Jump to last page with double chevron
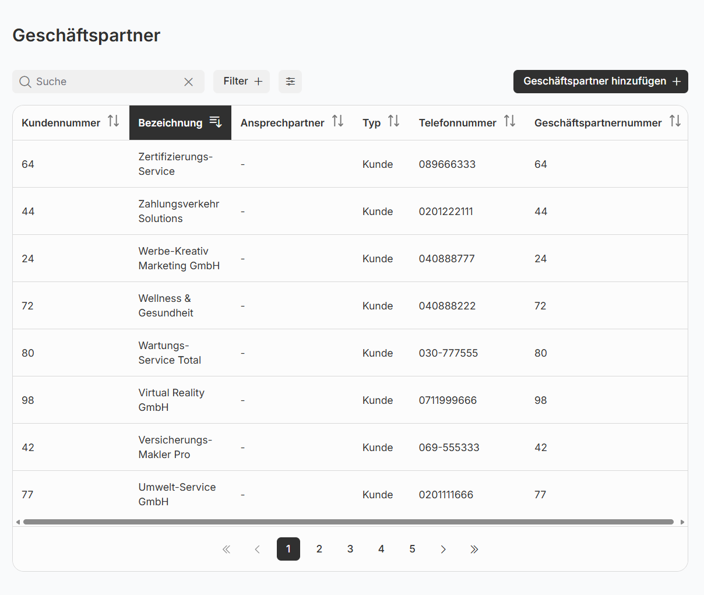The image size is (704, 595). [474, 549]
